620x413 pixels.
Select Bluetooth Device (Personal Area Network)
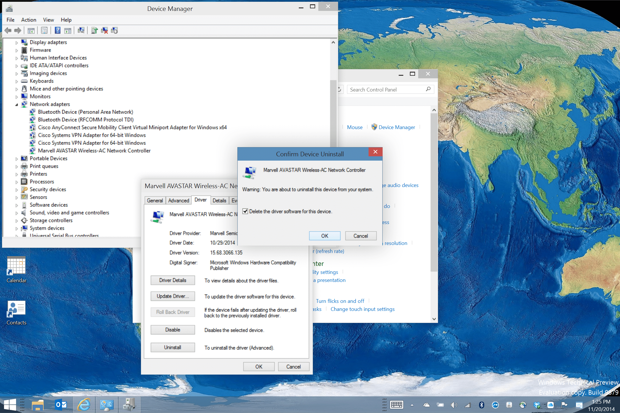[86, 112]
